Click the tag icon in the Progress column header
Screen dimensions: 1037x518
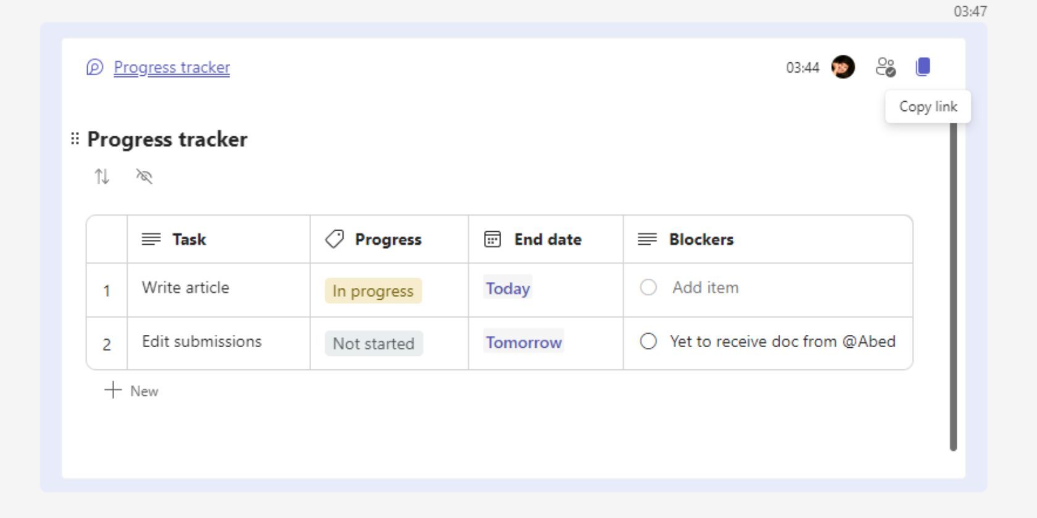(334, 239)
